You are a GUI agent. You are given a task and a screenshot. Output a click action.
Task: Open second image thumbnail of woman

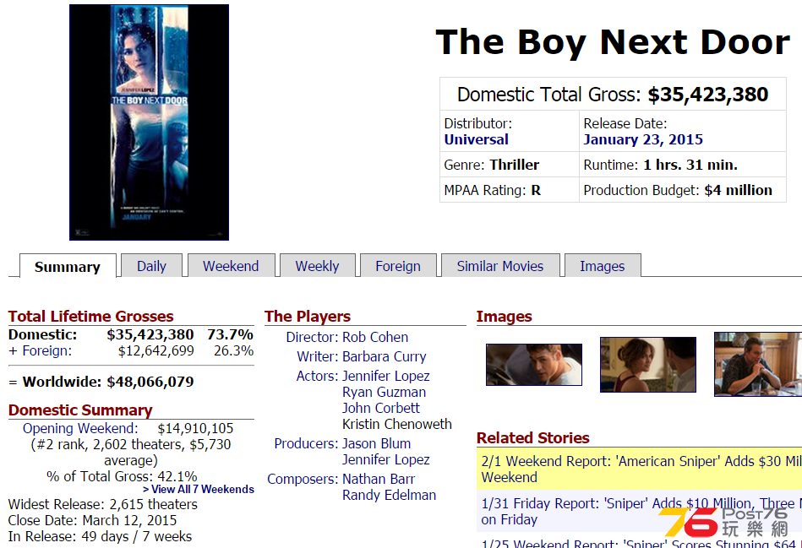(x=647, y=365)
